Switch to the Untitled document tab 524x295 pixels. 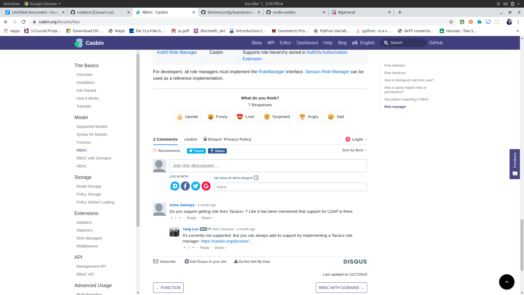click(35, 12)
